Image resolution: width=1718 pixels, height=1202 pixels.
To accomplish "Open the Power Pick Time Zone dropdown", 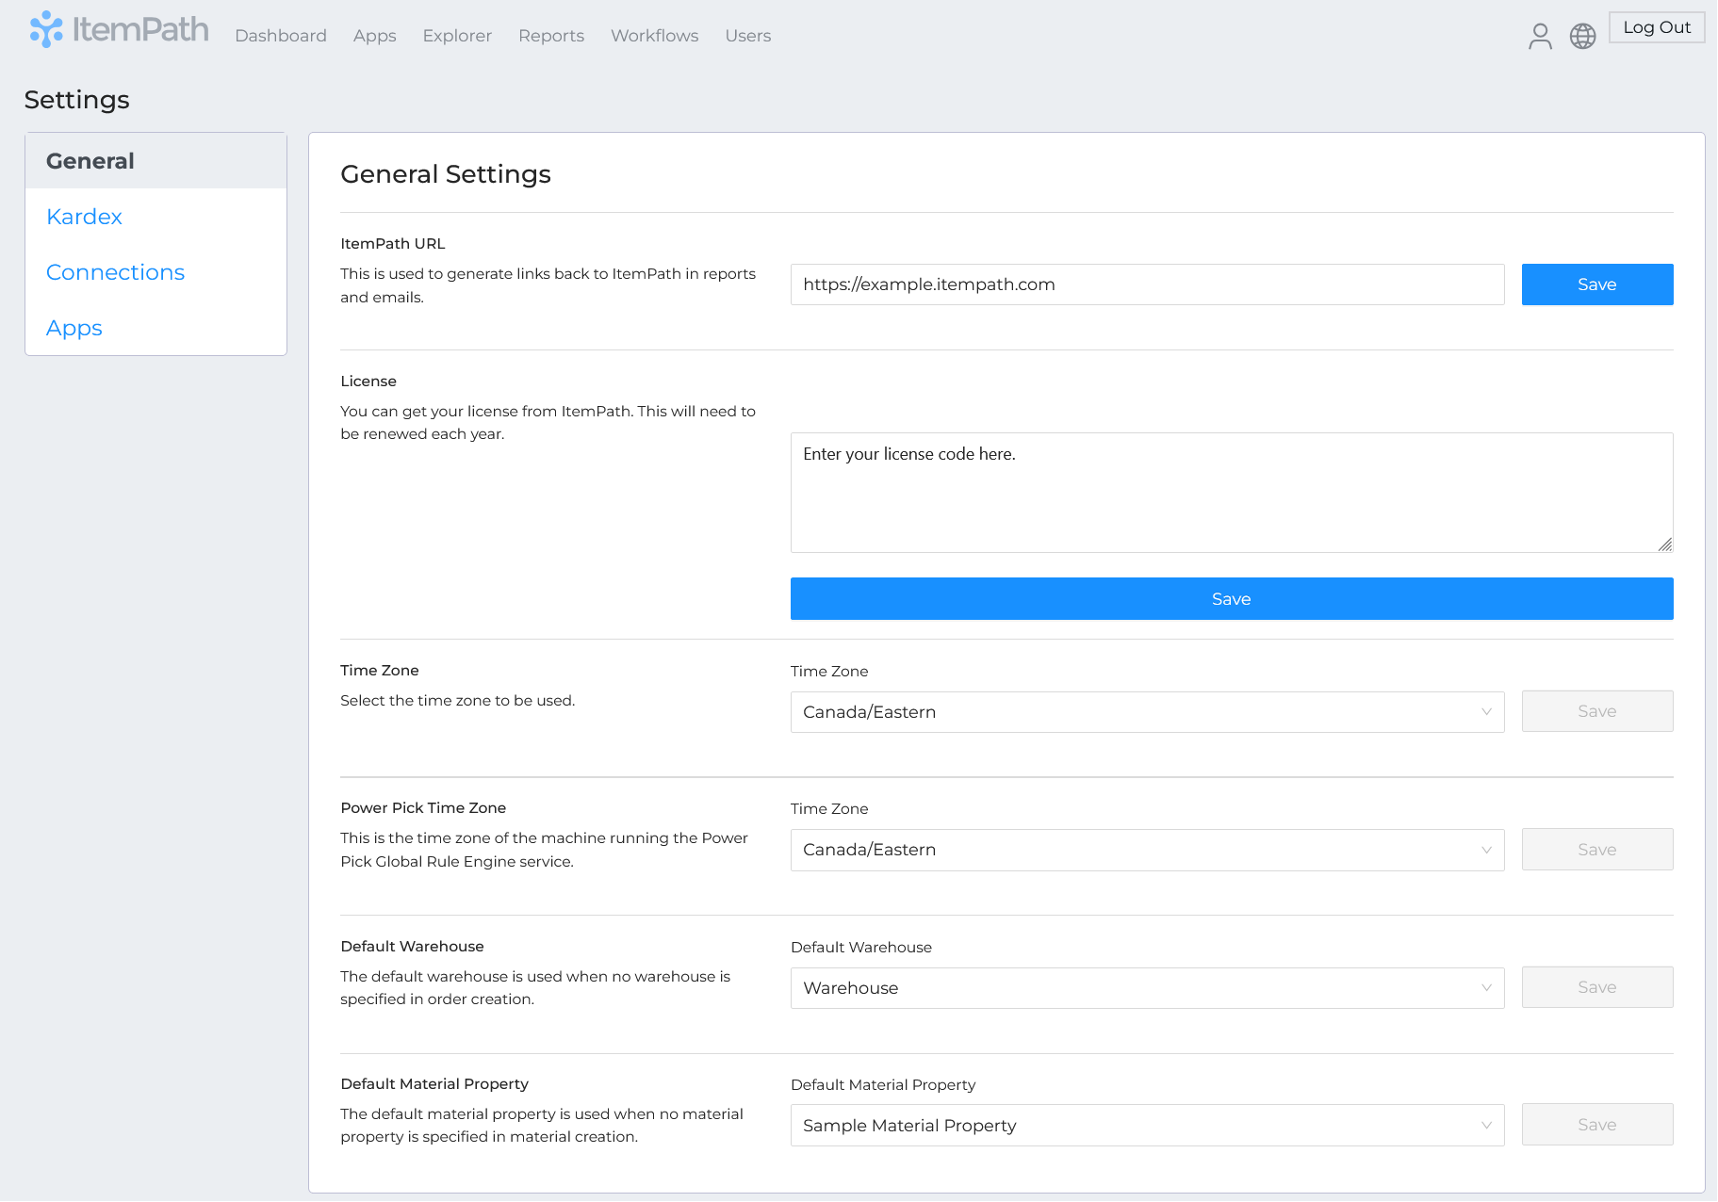I will point(1147,850).
